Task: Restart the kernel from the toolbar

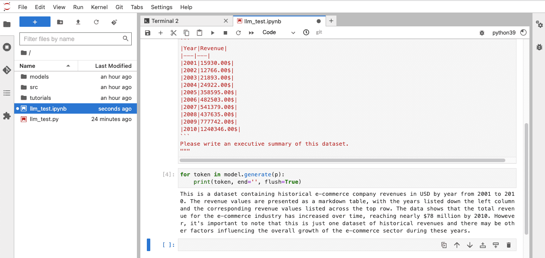Action: click(238, 32)
